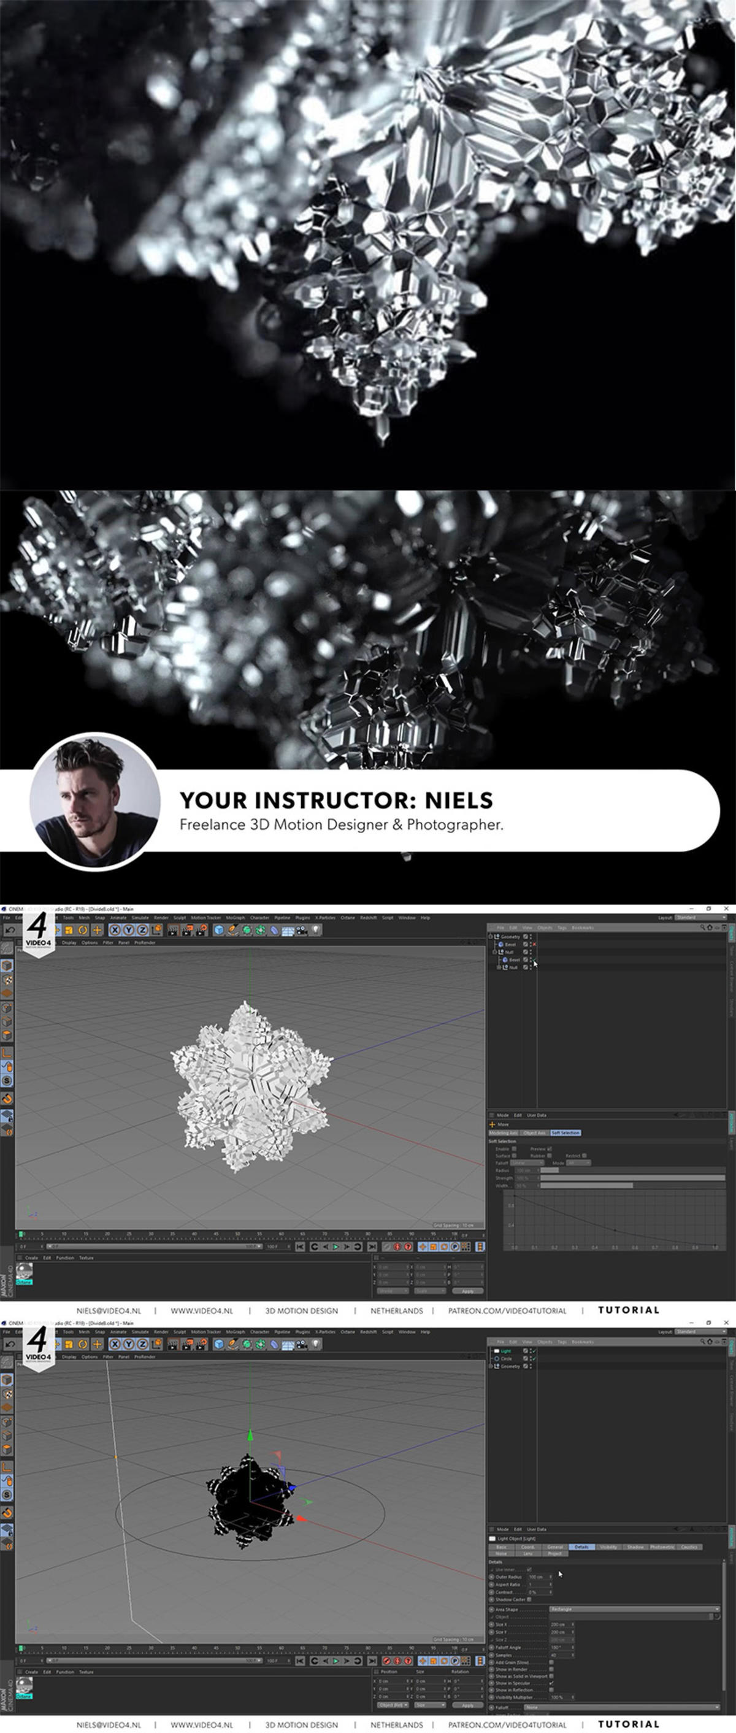Enable the Add Grain (Slow) checkbox

(x=551, y=1662)
